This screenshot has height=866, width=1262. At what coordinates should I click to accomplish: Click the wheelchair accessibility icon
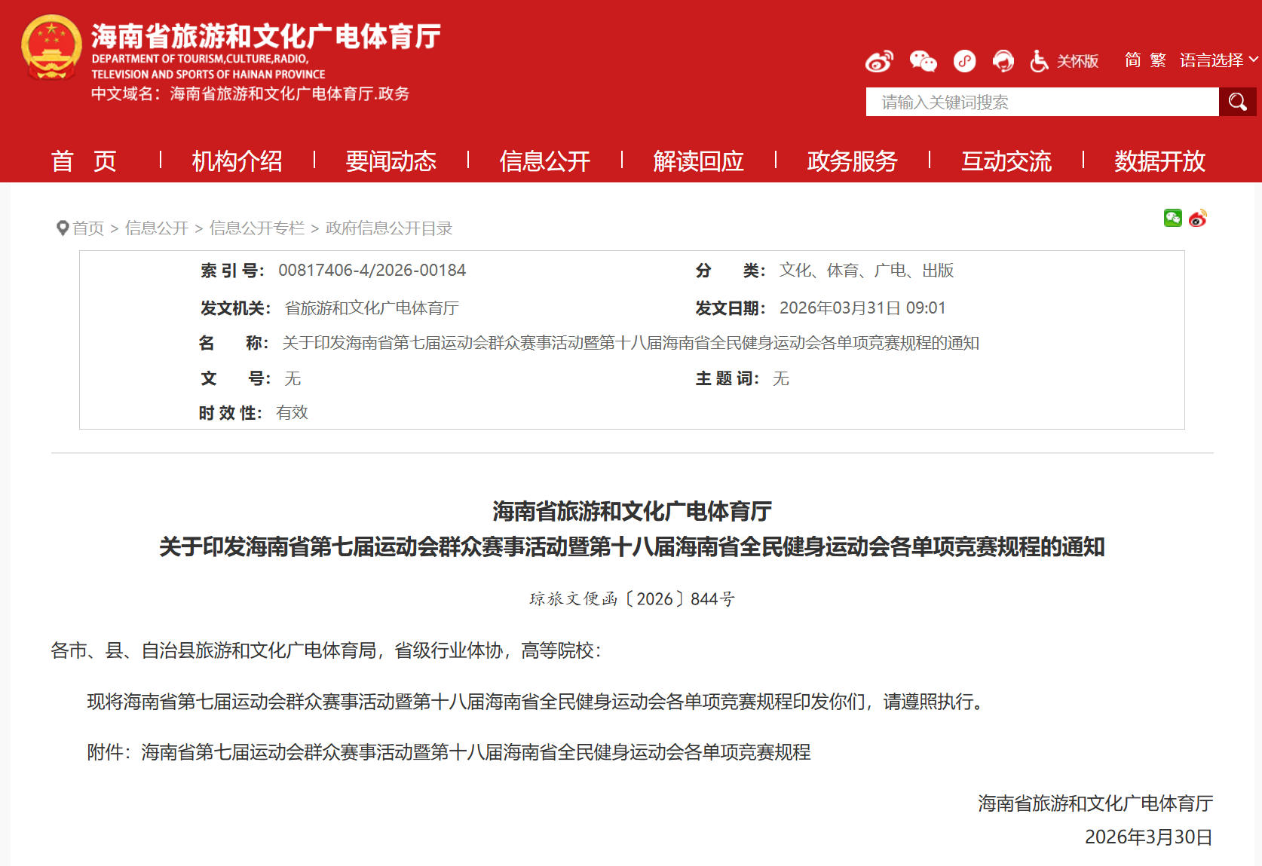point(1040,61)
